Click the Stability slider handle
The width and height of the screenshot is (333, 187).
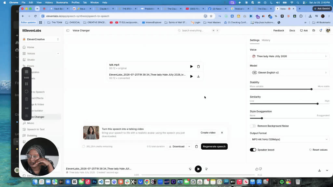[x=311, y=89]
